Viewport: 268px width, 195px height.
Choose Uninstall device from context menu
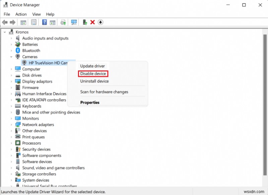(x=94, y=81)
